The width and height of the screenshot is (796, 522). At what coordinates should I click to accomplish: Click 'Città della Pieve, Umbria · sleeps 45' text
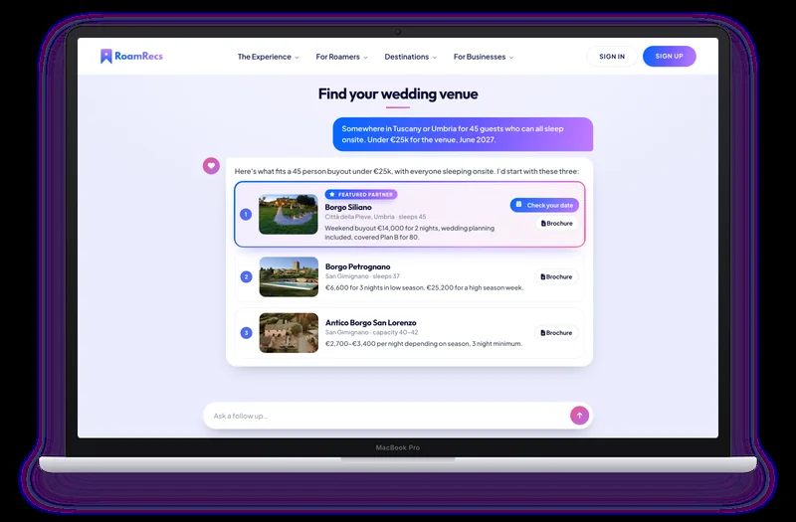point(375,217)
